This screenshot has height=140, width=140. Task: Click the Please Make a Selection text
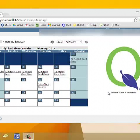pos(124,92)
